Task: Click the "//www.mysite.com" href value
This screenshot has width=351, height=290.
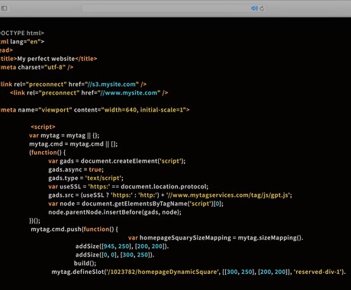Action: pyautogui.click(x=129, y=92)
